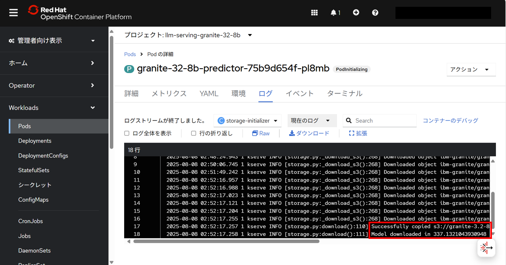506x265 pixels.
Task: Collapse the Workloads navigation section
Action: (x=54, y=108)
